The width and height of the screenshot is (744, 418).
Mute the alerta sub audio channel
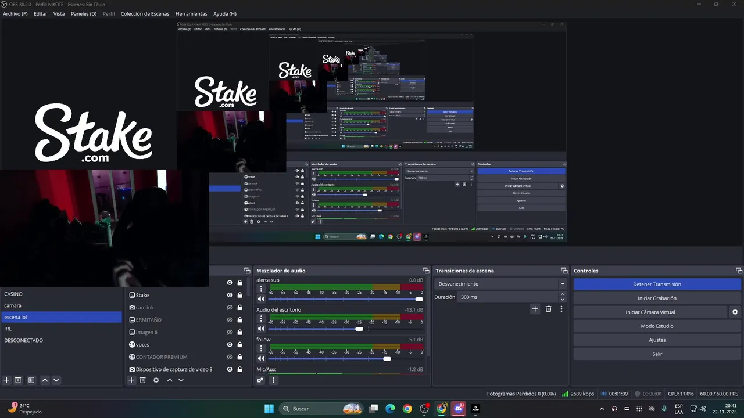(261, 299)
